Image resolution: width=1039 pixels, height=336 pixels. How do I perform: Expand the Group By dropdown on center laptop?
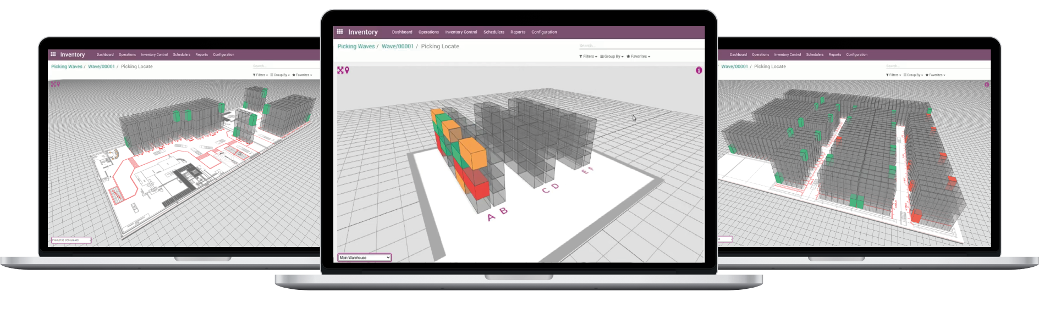click(612, 57)
